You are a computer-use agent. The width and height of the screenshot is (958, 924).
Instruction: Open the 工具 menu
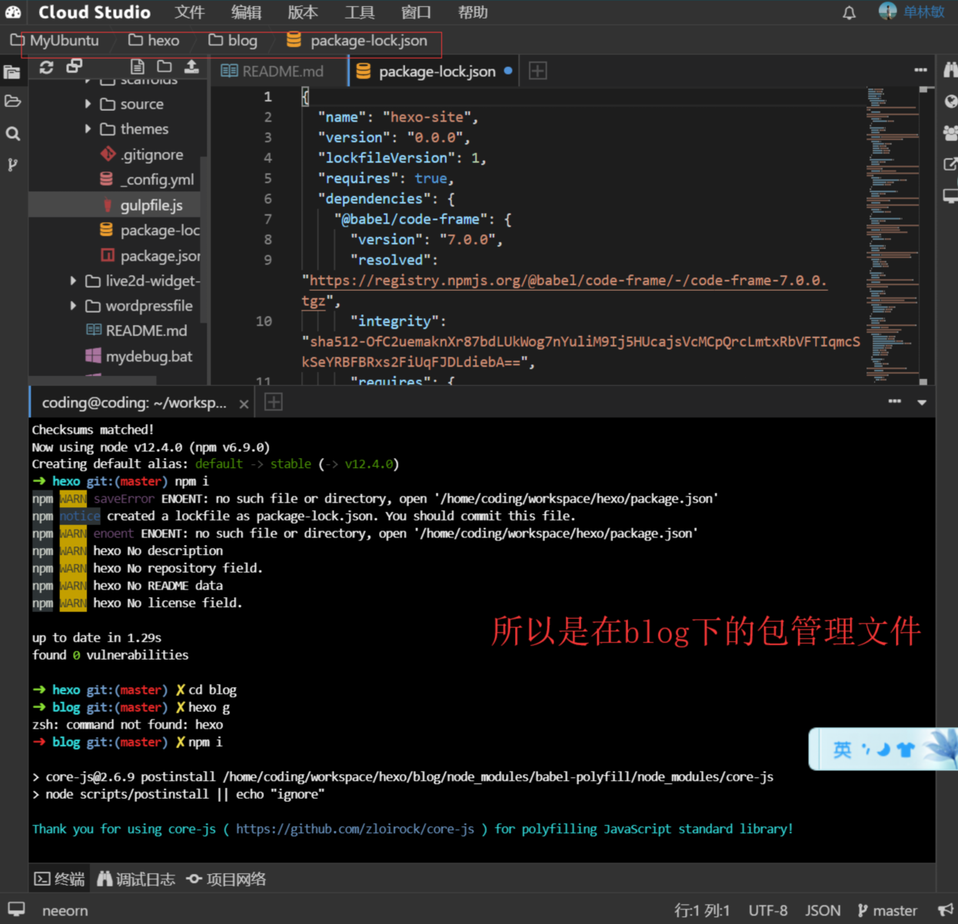[359, 12]
